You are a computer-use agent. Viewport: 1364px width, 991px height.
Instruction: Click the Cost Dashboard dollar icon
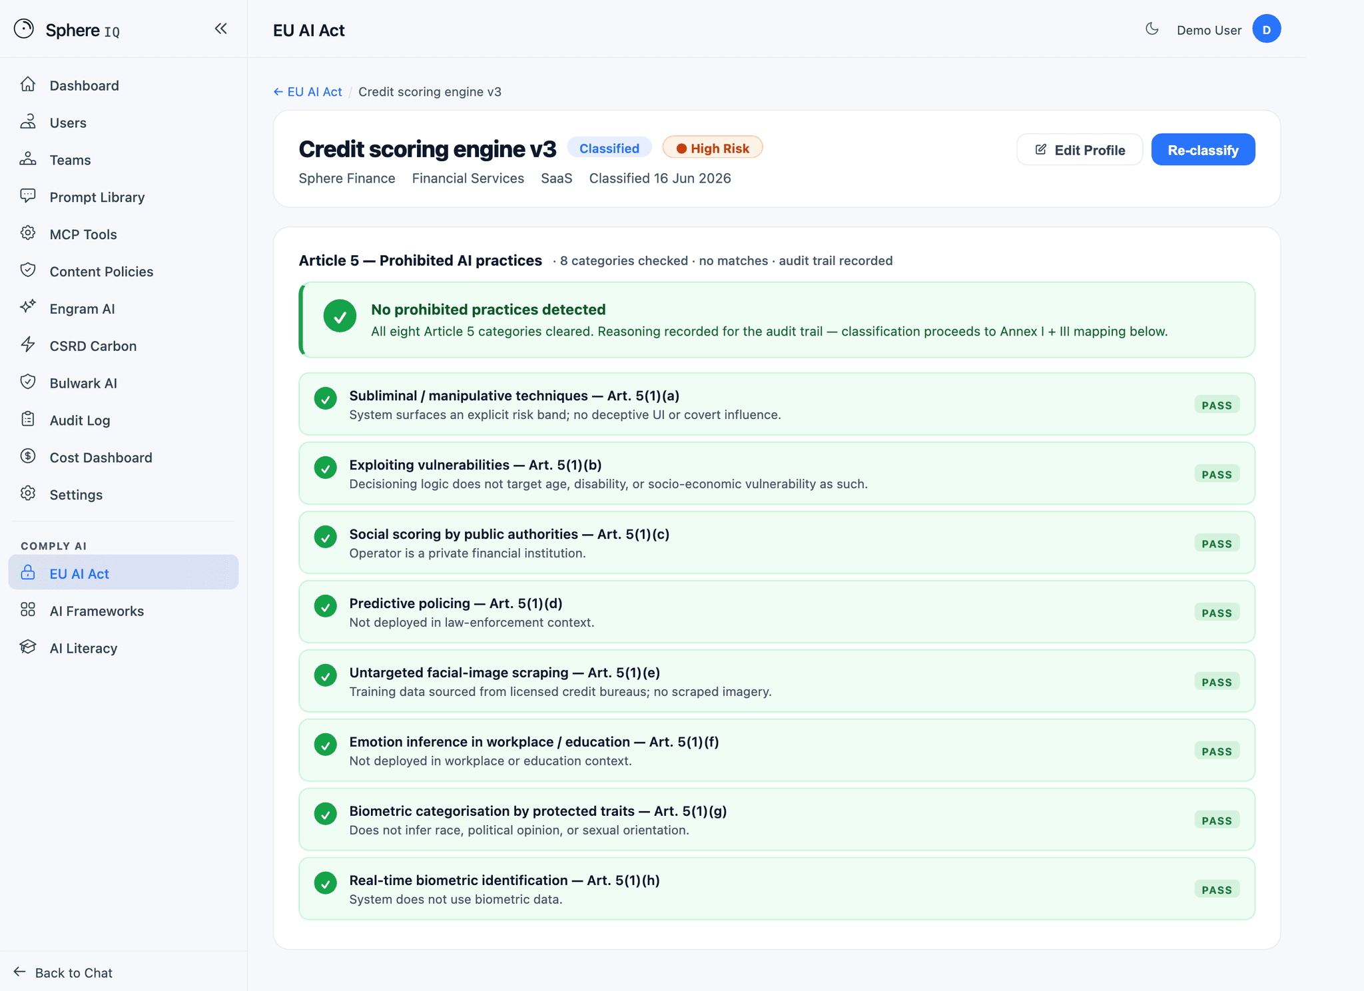click(28, 457)
